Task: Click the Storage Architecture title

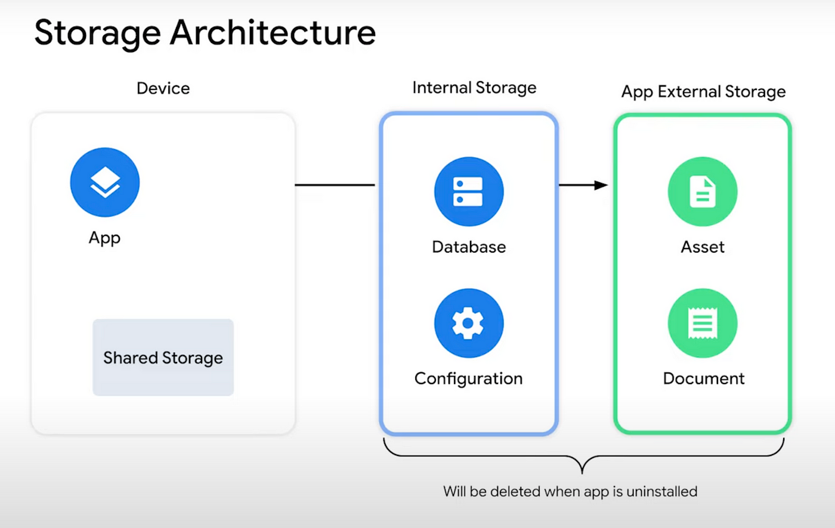Action: click(205, 33)
